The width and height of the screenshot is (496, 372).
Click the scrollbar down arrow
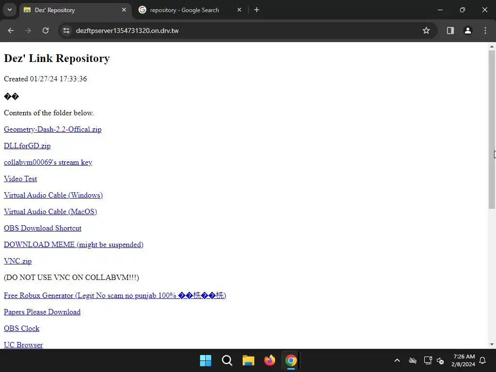[x=492, y=344]
